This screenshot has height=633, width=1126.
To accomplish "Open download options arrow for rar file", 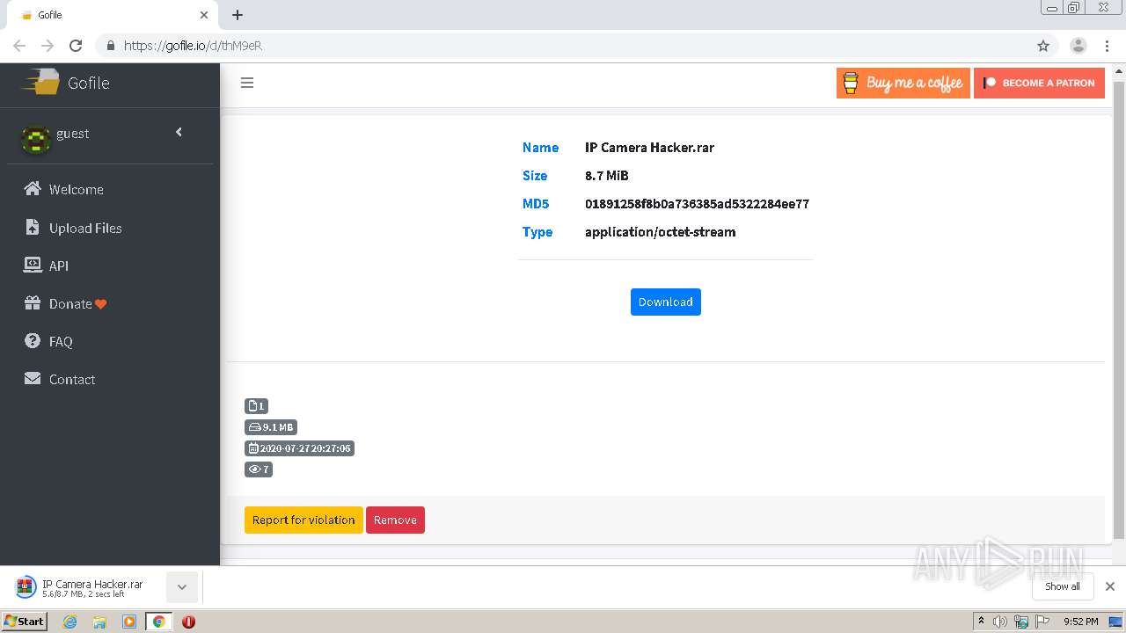I will click(x=182, y=586).
